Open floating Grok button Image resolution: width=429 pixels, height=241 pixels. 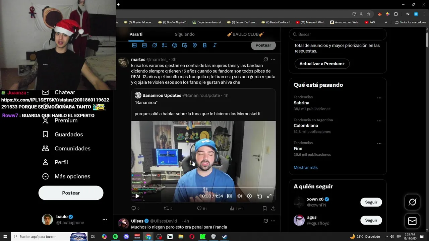[412, 202]
